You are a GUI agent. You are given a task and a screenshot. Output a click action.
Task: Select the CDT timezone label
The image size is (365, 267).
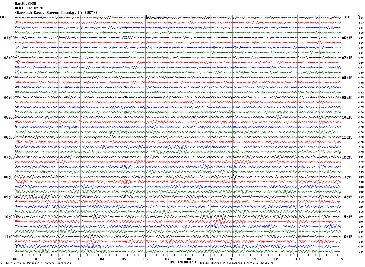pos(3,17)
